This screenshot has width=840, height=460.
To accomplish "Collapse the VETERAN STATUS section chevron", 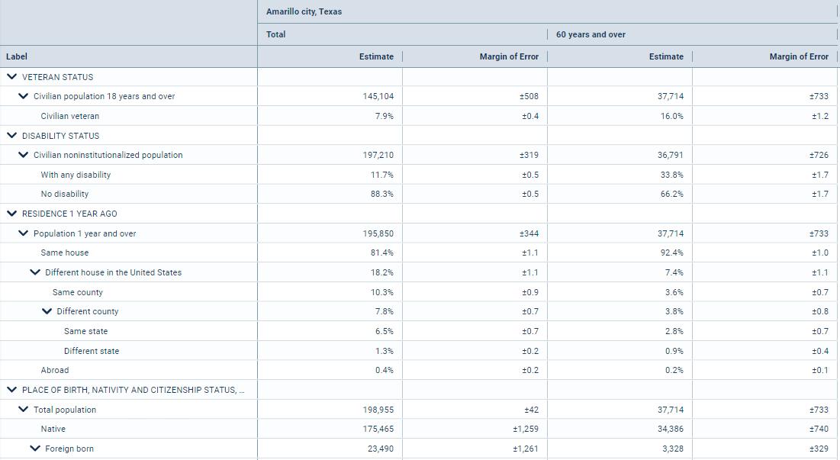I will [11, 77].
